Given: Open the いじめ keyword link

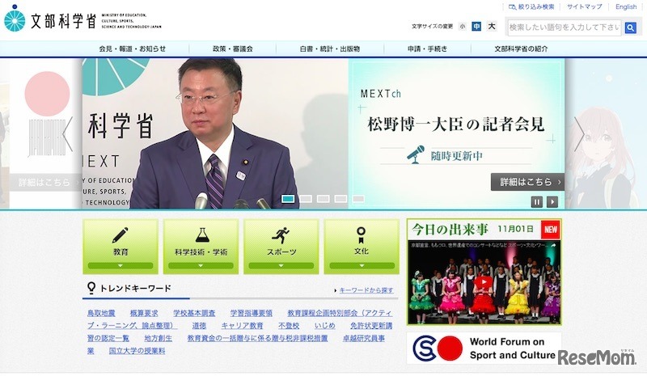Looking at the screenshot, I should [x=325, y=326].
